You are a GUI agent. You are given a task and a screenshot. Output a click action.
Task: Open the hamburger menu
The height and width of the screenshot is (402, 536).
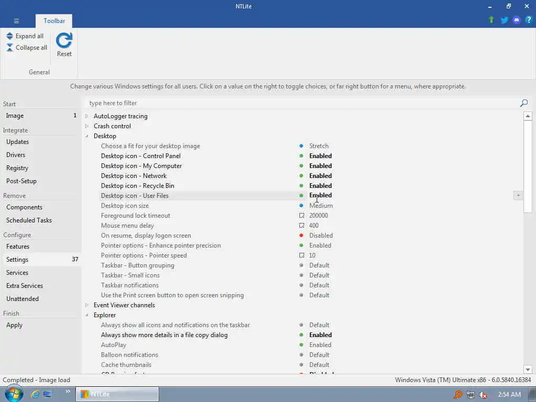pyautogui.click(x=16, y=21)
